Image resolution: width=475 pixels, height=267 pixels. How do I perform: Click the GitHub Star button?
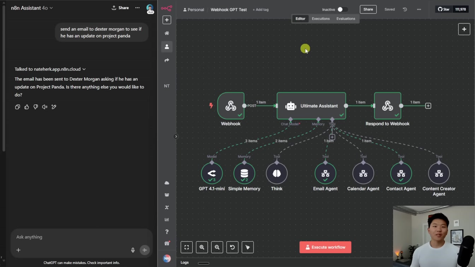(x=444, y=10)
